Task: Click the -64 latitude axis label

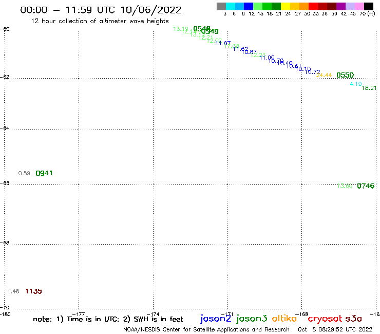Action: pos(5,128)
